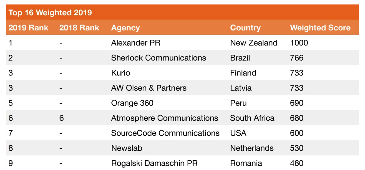Click the 1000 weighted score value
This screenshot has height=170, width=365.
pos(299,43)
